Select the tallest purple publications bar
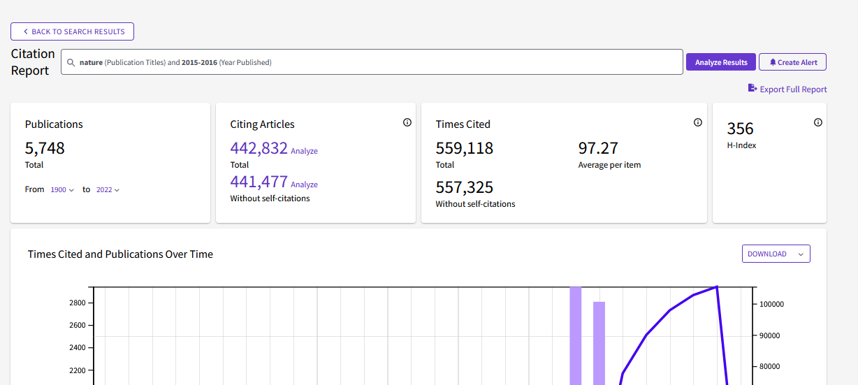Viewport: 858px width, 385px height. point(576,335)
